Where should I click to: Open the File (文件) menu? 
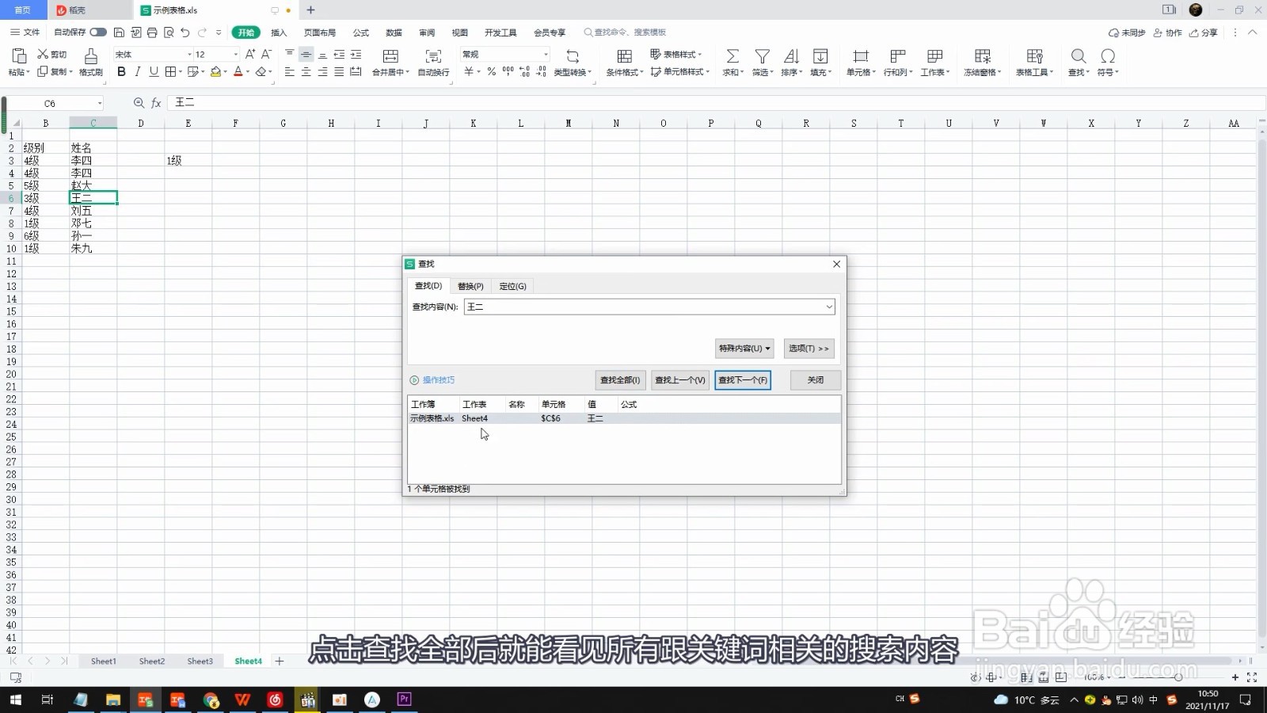[25, 32]
